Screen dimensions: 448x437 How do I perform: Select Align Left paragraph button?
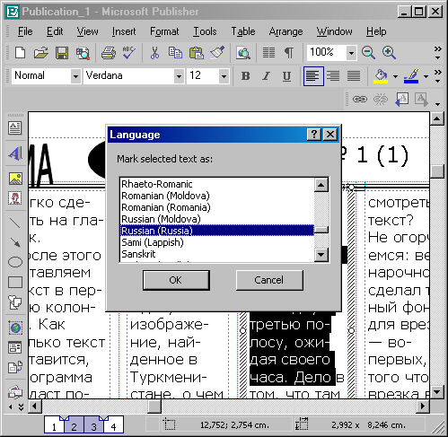(313, 76)
